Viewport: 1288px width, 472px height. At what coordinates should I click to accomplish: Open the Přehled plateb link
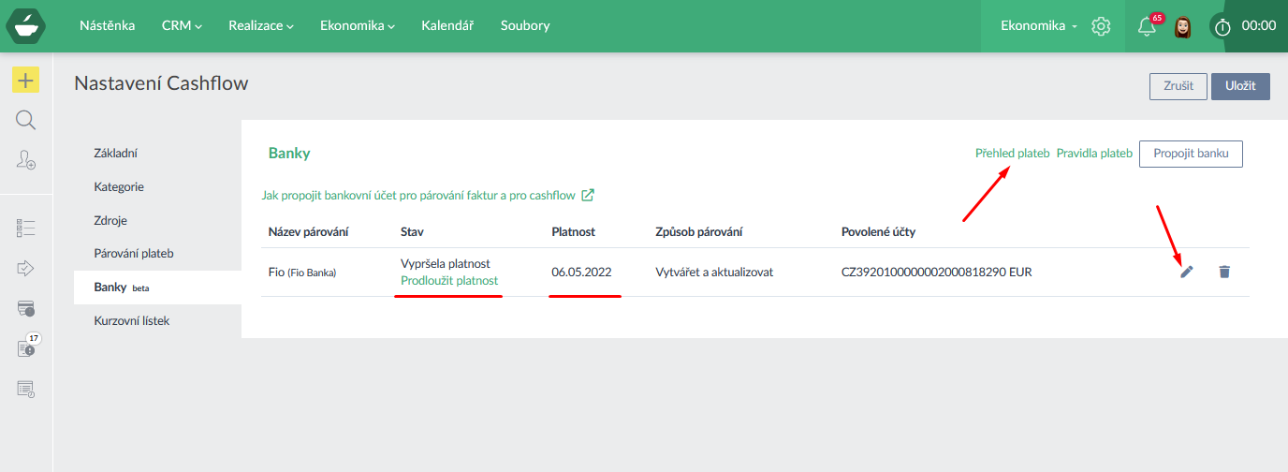1012,154
